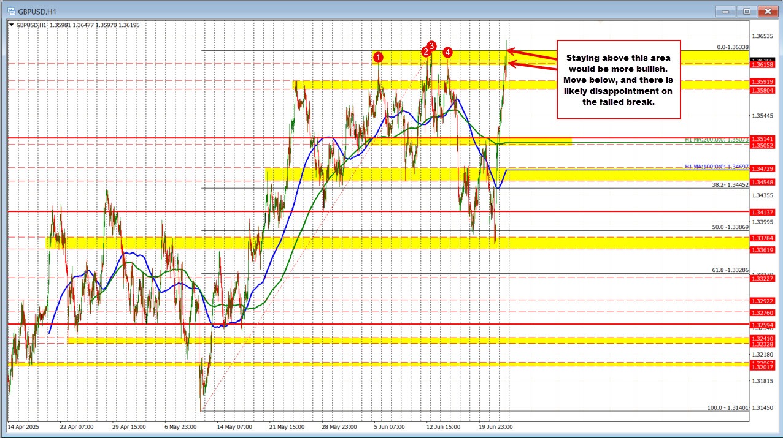Select the red circled marker numbered 4

[x=447, y=53]
